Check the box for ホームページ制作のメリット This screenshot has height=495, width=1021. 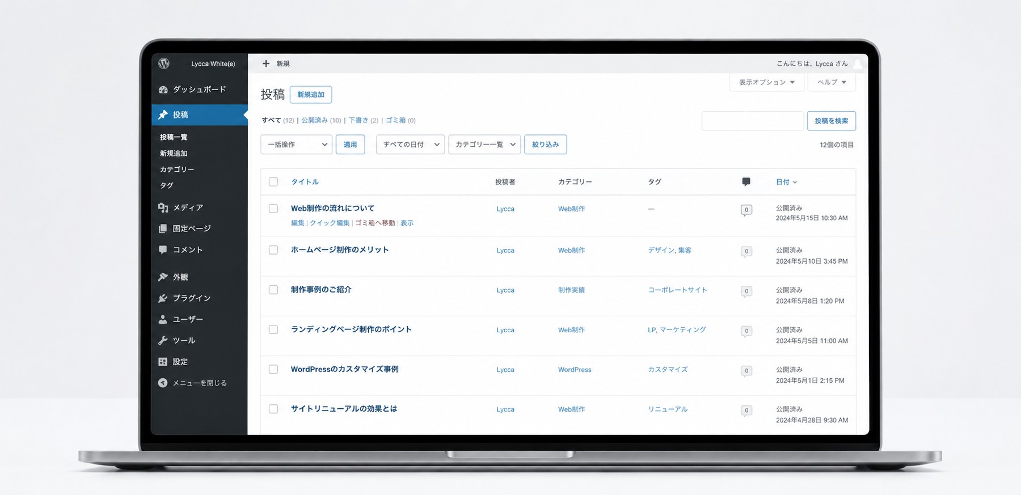[x=273, y=250]
